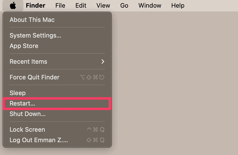Open System Settings from Apple menu
238x155 pixels.
pyautogui.click(x=35, y=36)
